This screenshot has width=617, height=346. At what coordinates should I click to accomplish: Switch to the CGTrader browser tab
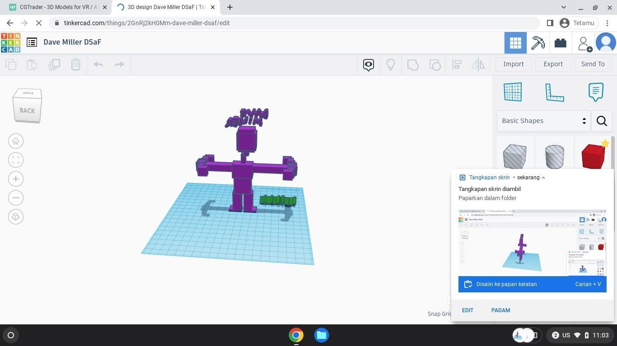point(56,7)
